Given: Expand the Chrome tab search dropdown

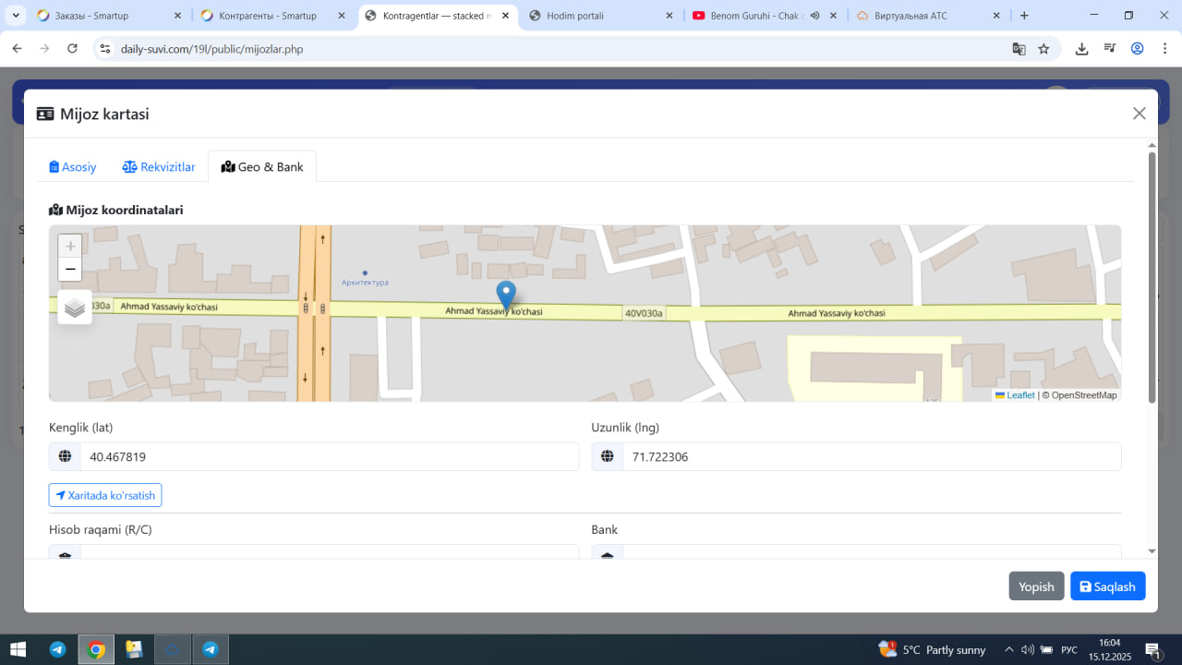Looking at the screenshot, I should (x=16, y=16).
